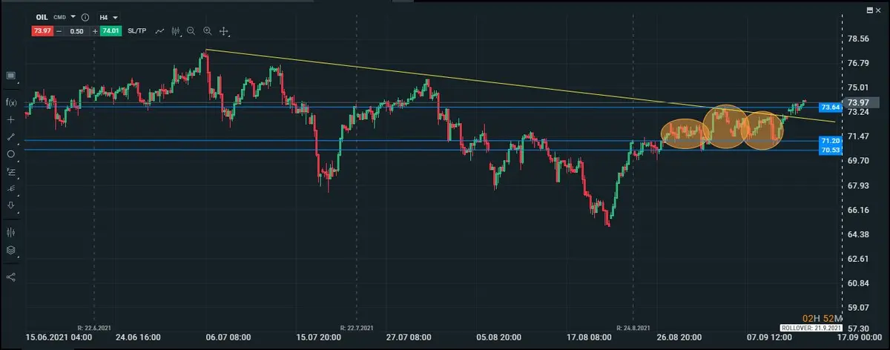Screen dimensions: 890x350
Task: Expand the OIL CMD symbol dropdown
Action: [x=73, y=16]
